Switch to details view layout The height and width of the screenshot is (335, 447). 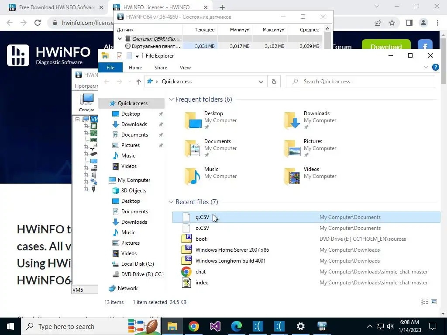424,302
